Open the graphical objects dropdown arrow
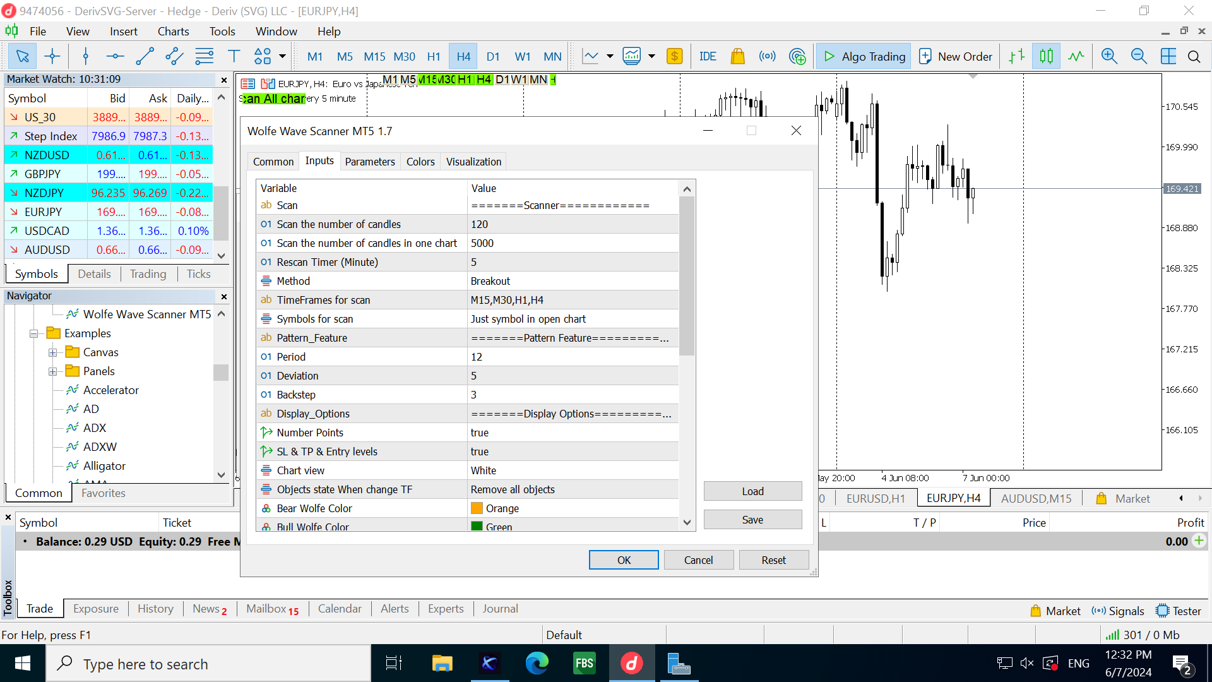 pos(282,57)
